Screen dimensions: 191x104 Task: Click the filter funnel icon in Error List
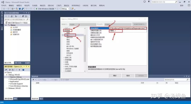33,80
